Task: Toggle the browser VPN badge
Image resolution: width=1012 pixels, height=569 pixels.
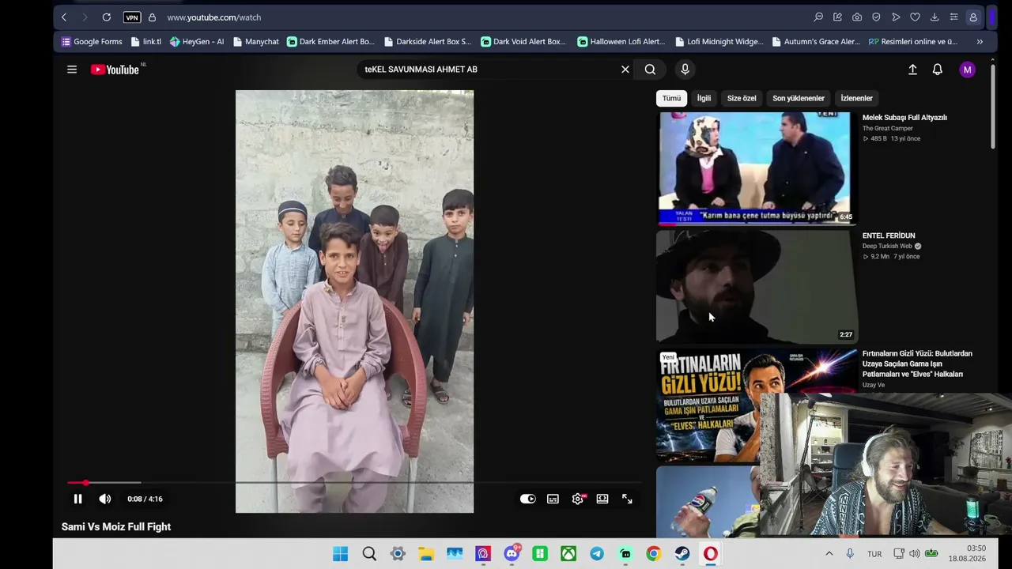Action: [x=132, y=17]
